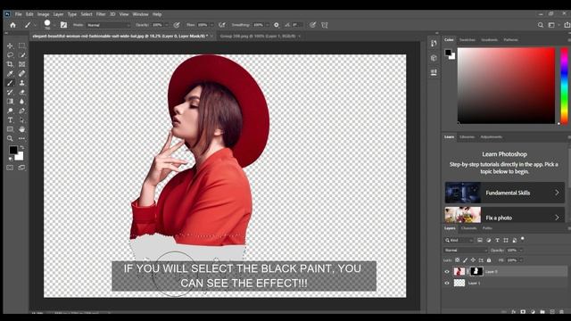Open the Flow dropdown in options bar
571x321 pixels.
pyautogui.click(x=211, y=25)
